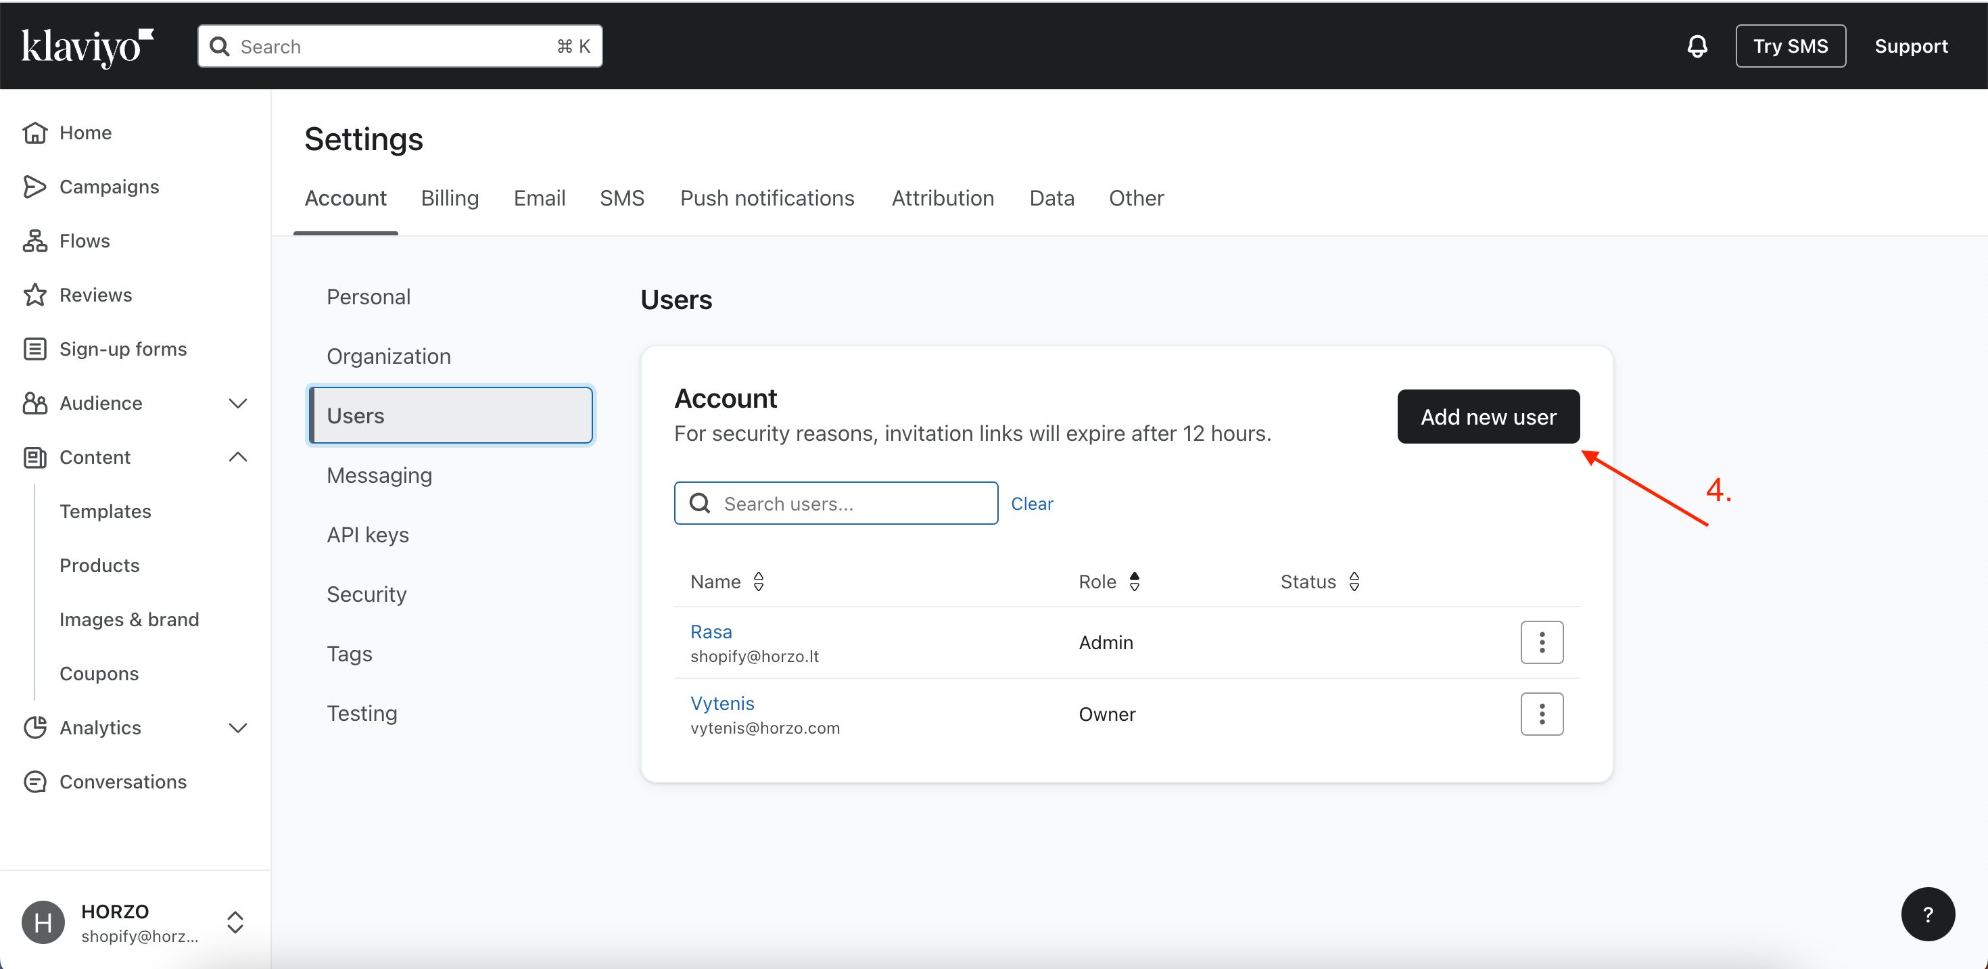The width and height of the screenshot is (1988, 969).
Task: Switch to the Billing tab
Action: pos(449,198)
